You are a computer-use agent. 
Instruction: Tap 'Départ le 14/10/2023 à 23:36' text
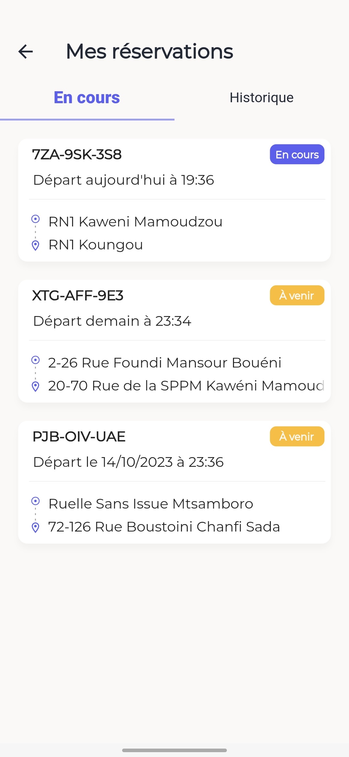pos(128,462)
